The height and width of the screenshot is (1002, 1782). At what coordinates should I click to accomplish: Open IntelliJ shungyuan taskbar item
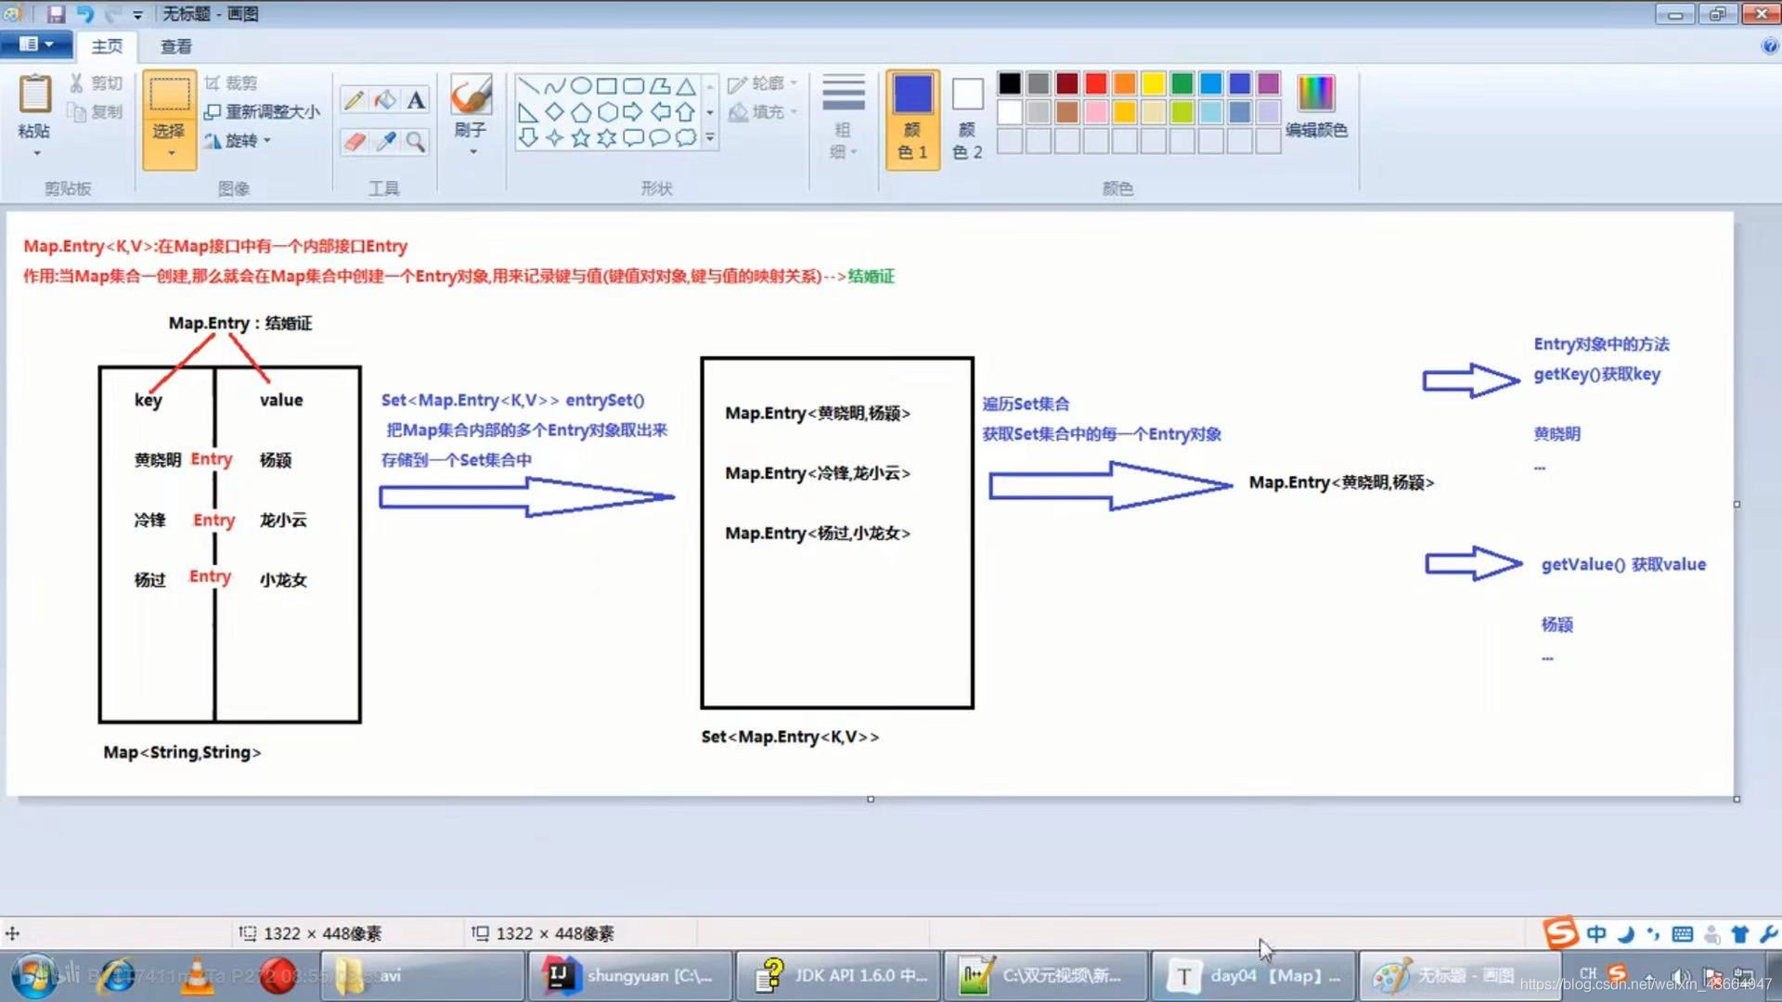(x=629, y=976)
